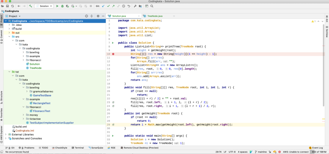Open the CheckStyle tool window

point(59,148)
